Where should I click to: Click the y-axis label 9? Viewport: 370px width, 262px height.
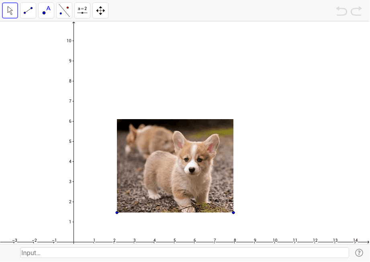[x=70, y=61]
